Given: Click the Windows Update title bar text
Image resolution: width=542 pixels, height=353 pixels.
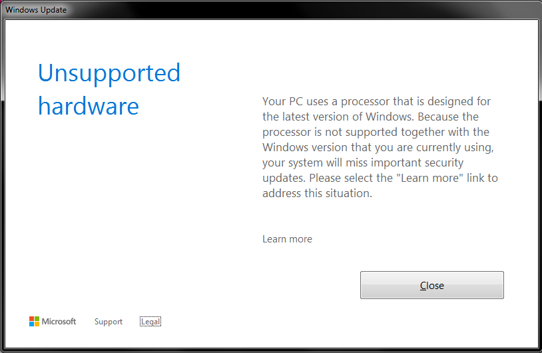Looking at the screenshot, I should tap(36, 10).
